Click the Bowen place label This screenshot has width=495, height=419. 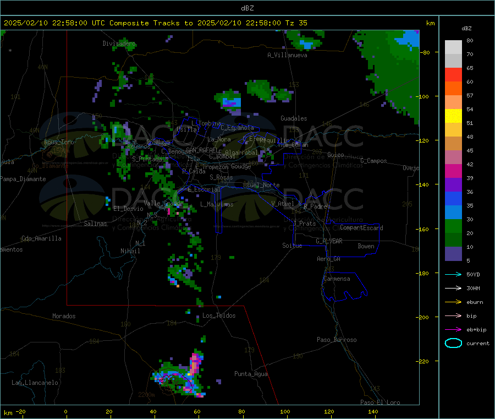pos(366,246)
